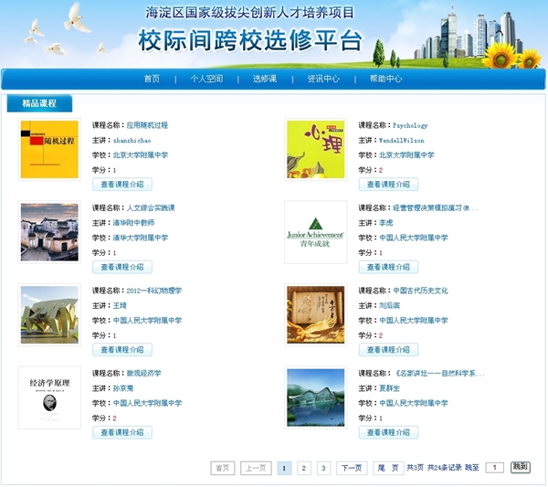548x487 pixels.
Task: Open course name link 人文综合实践课
Action: pos(151,208)
